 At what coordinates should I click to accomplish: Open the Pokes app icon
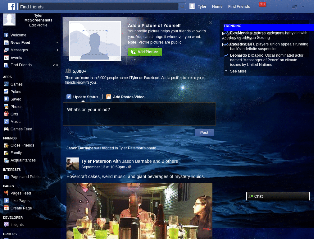click(6, 92)
